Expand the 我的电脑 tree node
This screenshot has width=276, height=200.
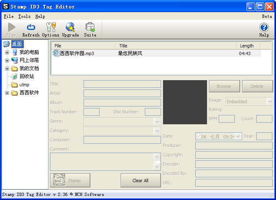pos(7,52)
